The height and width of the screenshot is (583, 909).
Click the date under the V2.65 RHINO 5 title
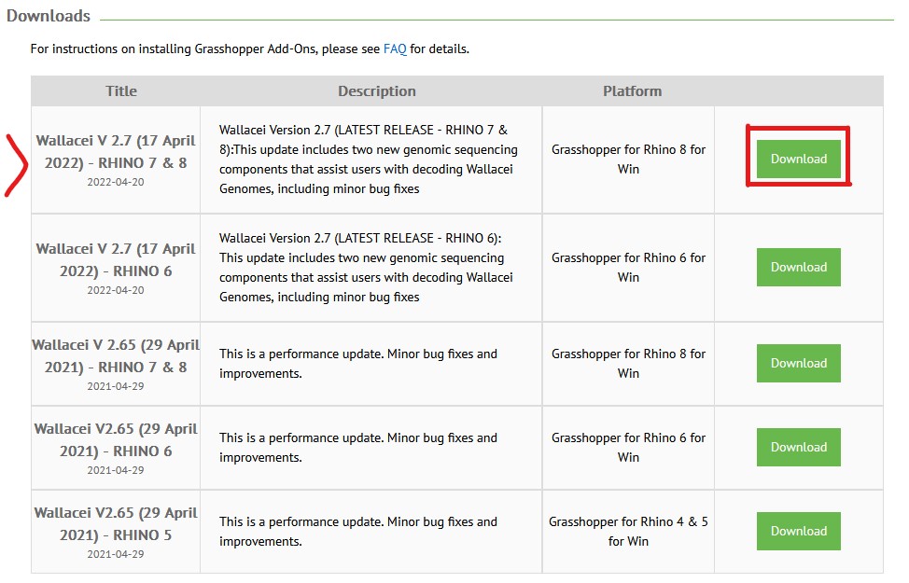pyautogui.click(x=116, y=553)
